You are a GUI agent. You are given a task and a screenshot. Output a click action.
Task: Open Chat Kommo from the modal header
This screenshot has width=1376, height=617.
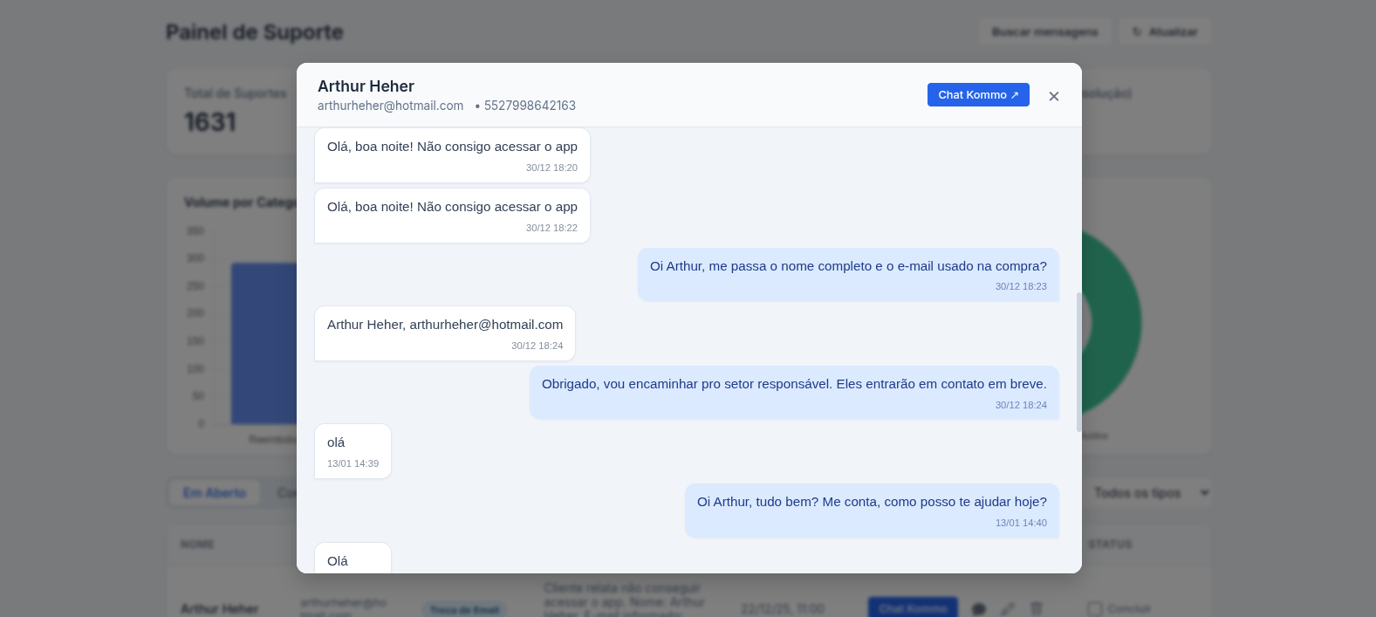977,95
